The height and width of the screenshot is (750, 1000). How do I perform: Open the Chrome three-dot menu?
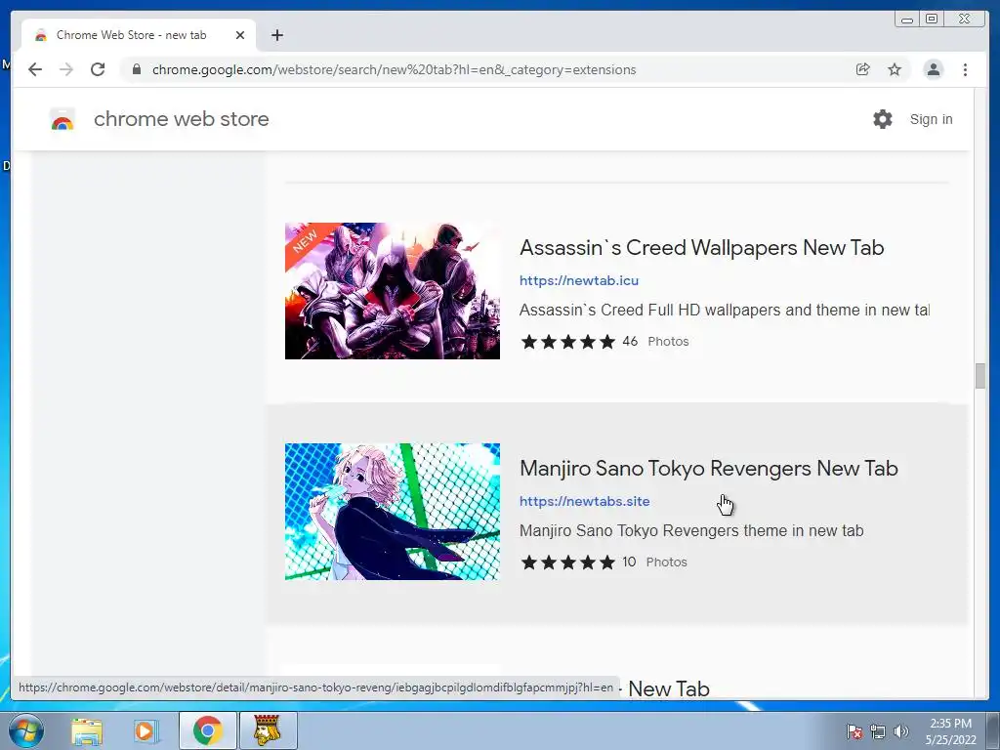click(x=965, y=69)
